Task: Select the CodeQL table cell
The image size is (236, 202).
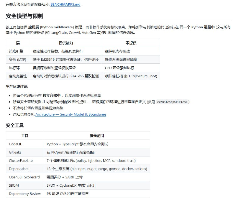Action: (x=25, y=144)
